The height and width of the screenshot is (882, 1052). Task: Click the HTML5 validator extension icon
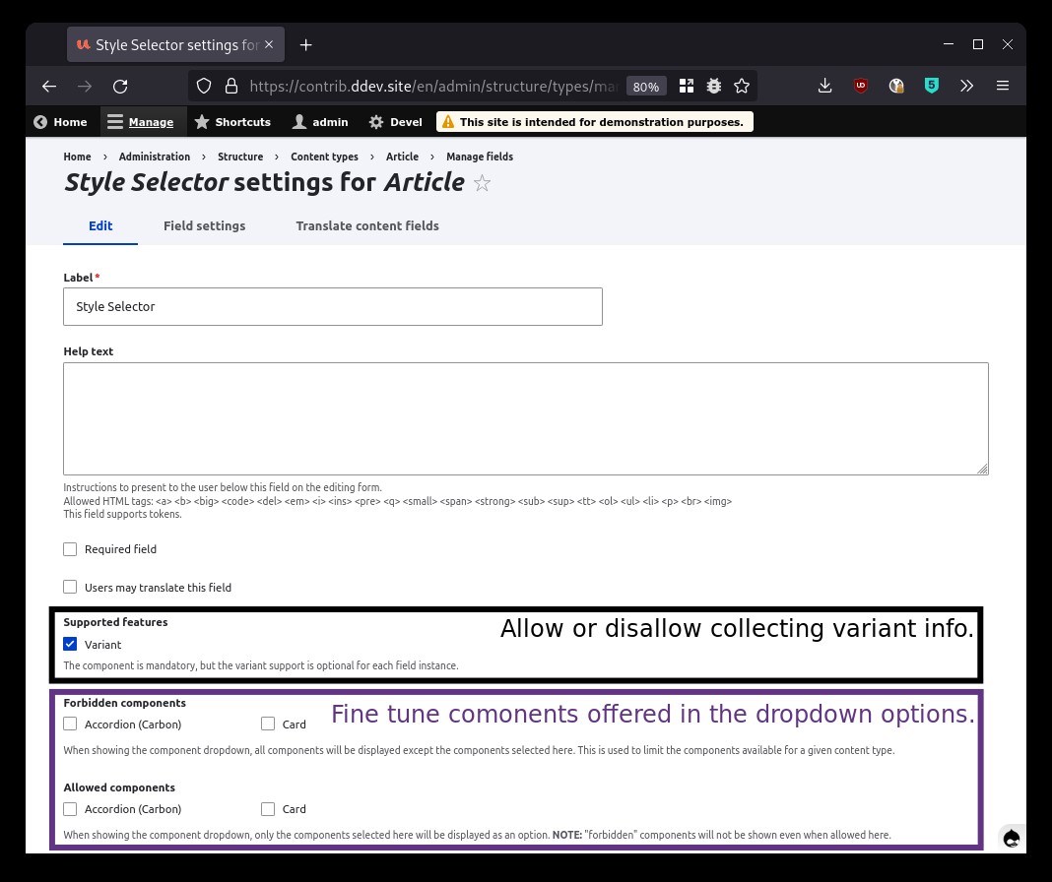pos(932,86)
